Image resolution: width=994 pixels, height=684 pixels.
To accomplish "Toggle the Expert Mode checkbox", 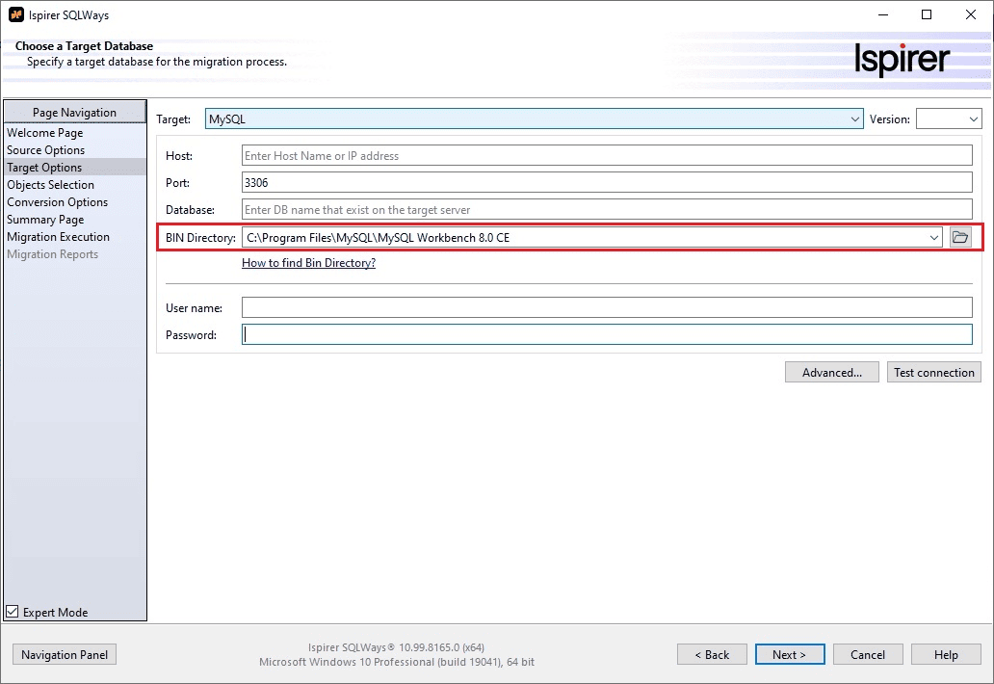I will click(x=12, y=611).
